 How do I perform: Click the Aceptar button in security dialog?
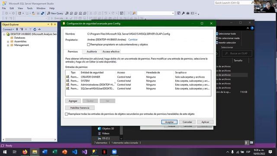click(169, 122)
